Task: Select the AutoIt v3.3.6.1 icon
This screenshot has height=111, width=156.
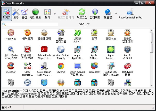Action: click(x=127, y=49)
